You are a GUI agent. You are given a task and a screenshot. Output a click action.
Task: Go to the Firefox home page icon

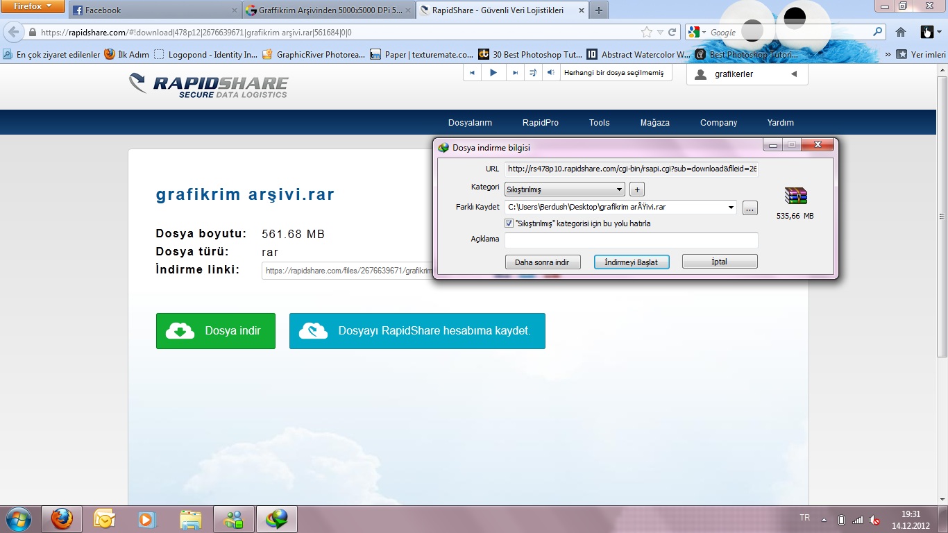click(x=901, y=32)
